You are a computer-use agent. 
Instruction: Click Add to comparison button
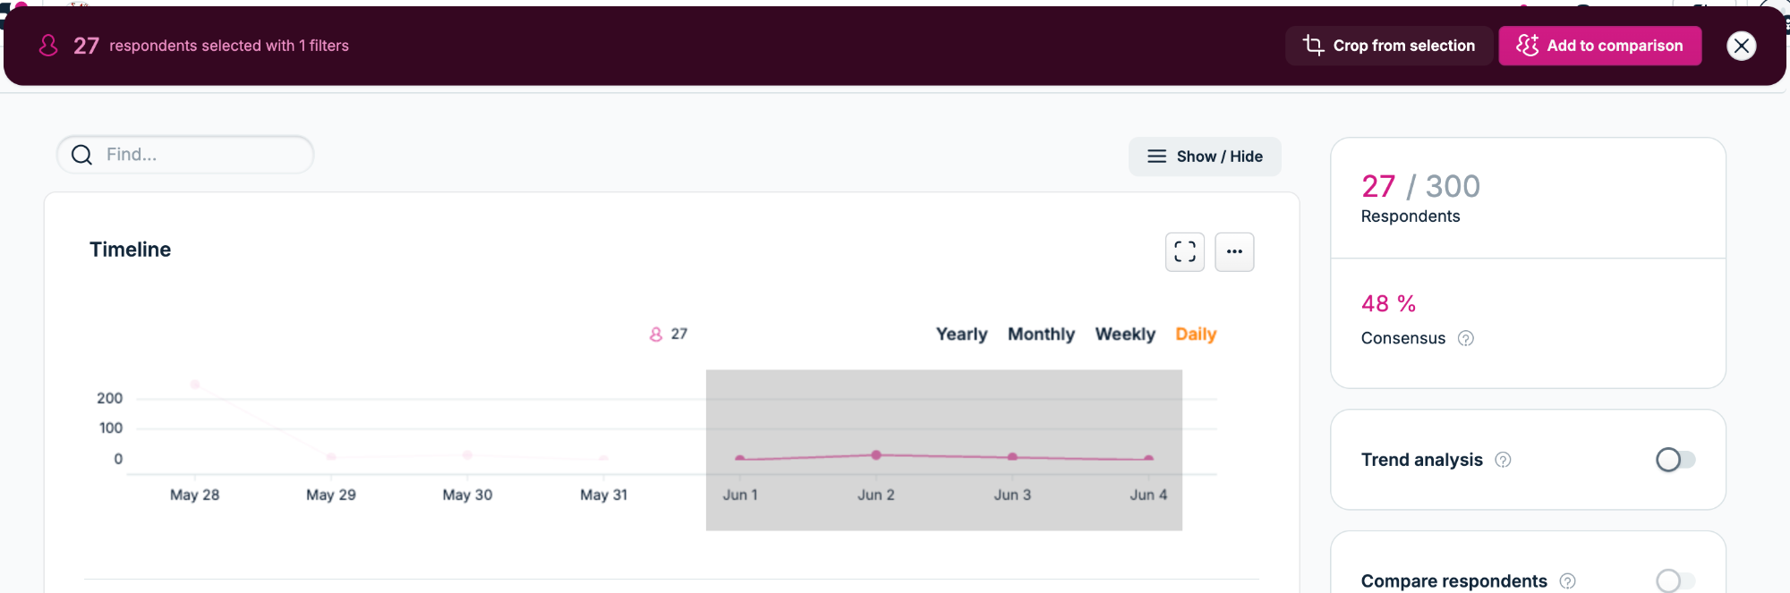tap(1600, 46)
